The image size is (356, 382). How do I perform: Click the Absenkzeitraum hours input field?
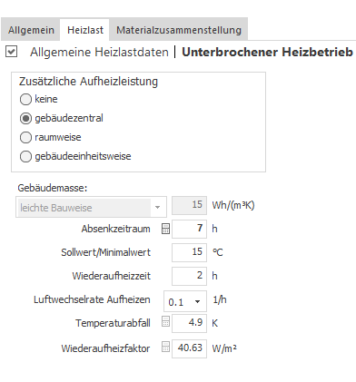(189, 229)
